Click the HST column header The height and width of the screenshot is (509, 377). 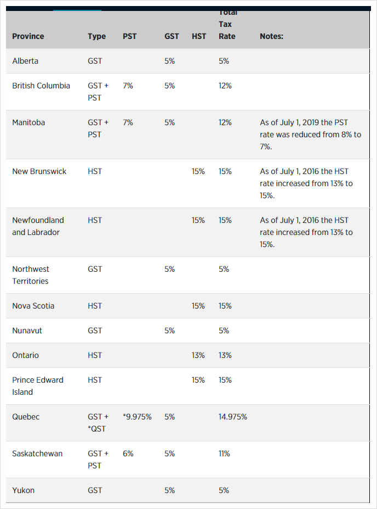coord(199,36)
